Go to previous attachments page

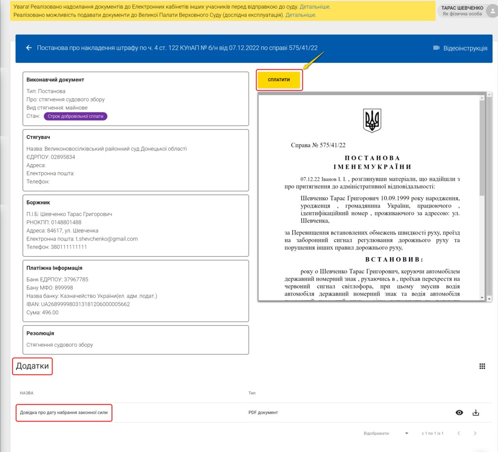pyautogui.click(x=460, y=433)
